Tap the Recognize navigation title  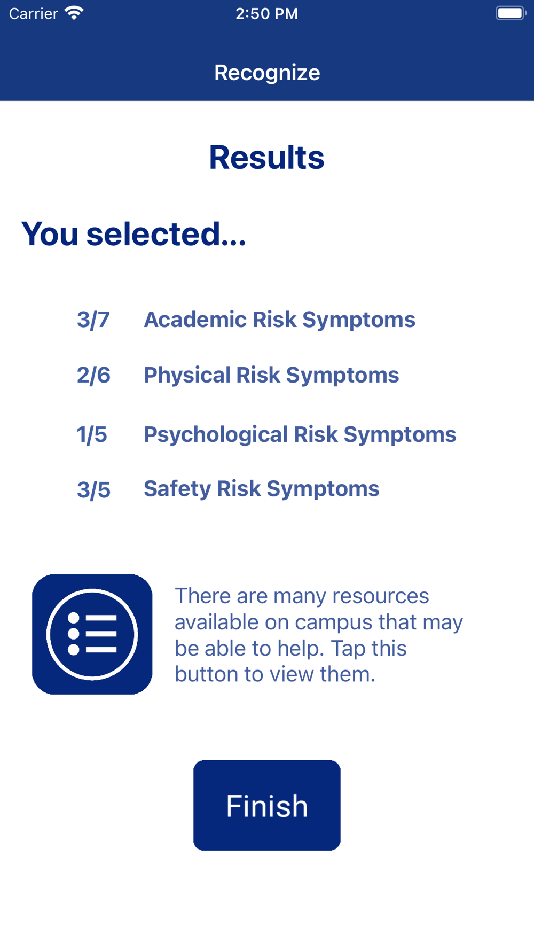(267, 73)
